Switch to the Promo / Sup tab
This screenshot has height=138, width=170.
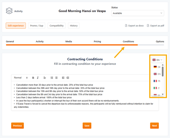pos(37,26)
